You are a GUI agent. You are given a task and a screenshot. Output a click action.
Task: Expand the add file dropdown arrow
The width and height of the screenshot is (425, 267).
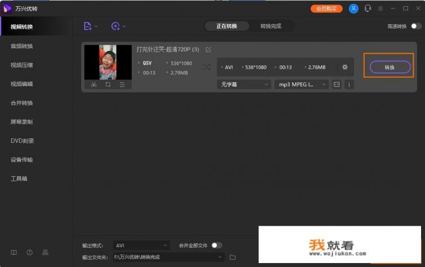(96, 27)
